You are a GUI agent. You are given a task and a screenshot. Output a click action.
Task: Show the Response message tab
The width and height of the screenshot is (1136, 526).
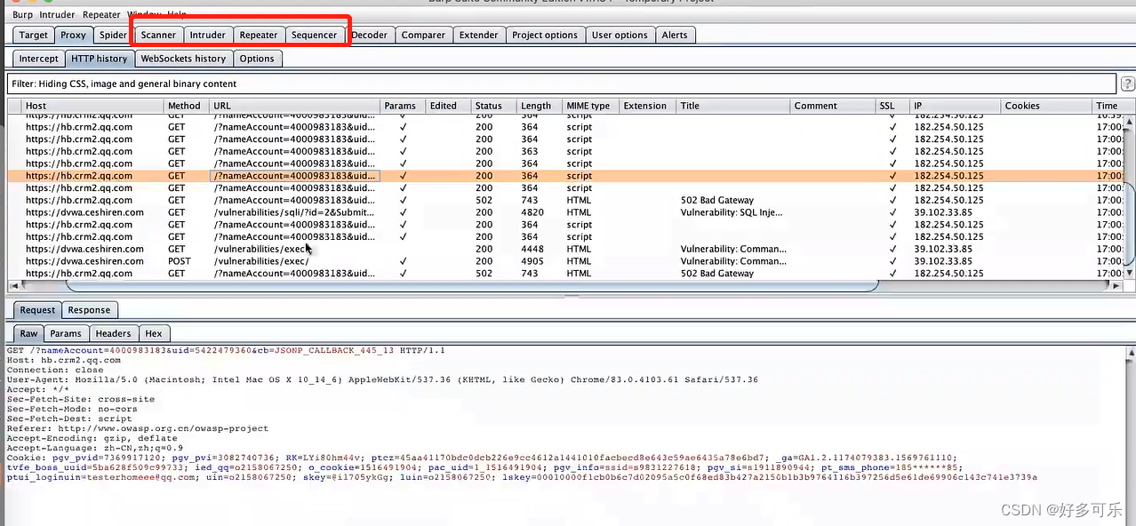[x=89, y=310]
